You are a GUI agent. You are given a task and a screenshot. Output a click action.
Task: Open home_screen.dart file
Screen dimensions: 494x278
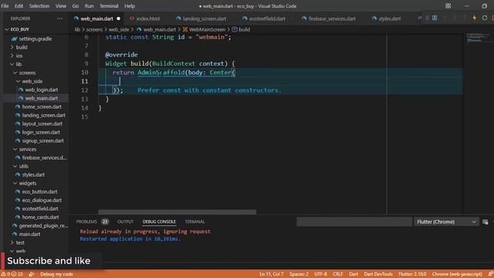pyautogui.click(x=42, y=107)
